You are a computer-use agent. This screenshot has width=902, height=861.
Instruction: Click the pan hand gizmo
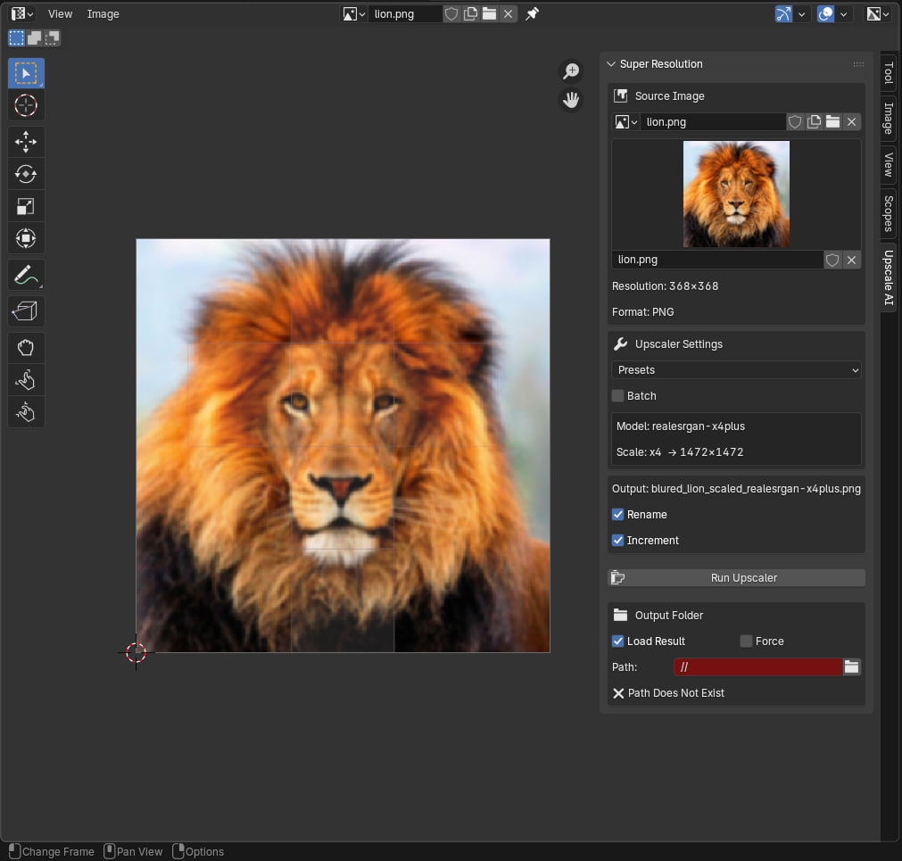(571, 100)
